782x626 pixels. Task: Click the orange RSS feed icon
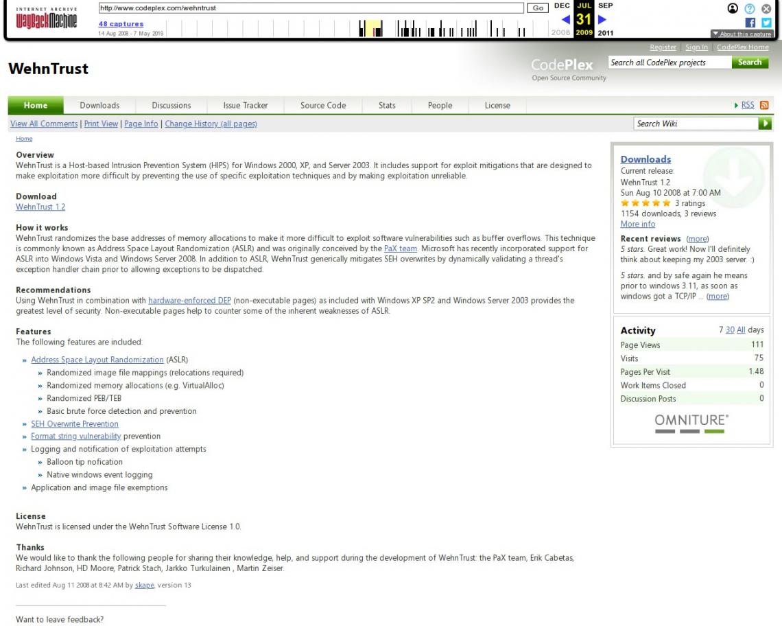(763, 105)
